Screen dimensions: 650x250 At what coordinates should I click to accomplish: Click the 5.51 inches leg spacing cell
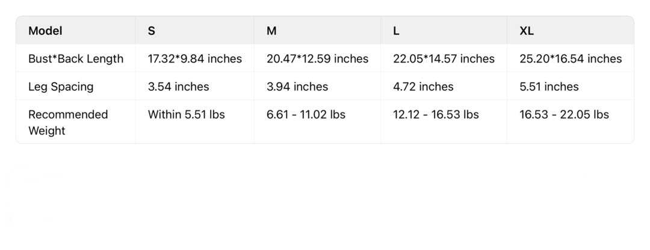(549, 86)
